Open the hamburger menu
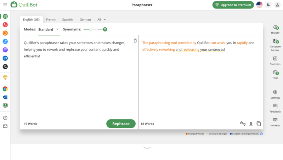The image size is (283, 160). 5,5
